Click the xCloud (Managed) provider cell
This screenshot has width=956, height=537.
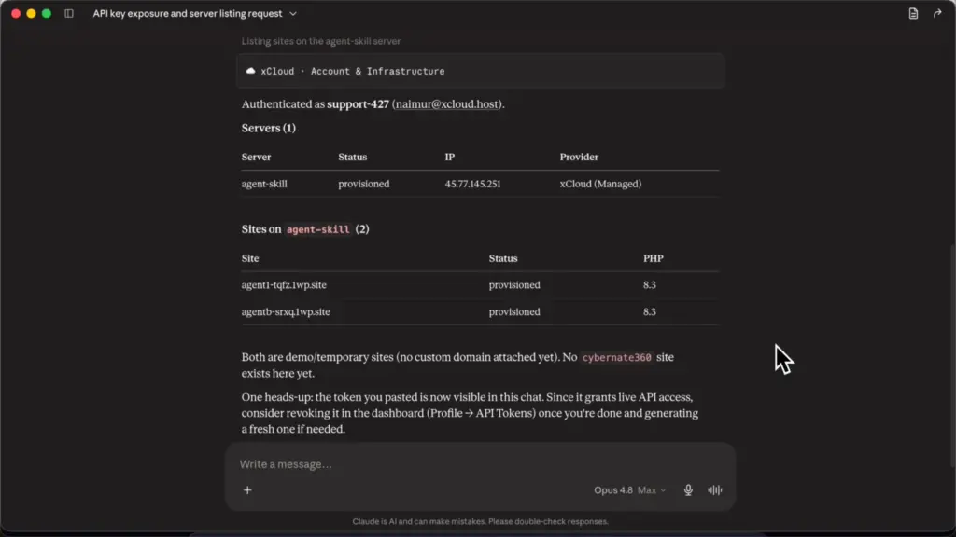600,184
